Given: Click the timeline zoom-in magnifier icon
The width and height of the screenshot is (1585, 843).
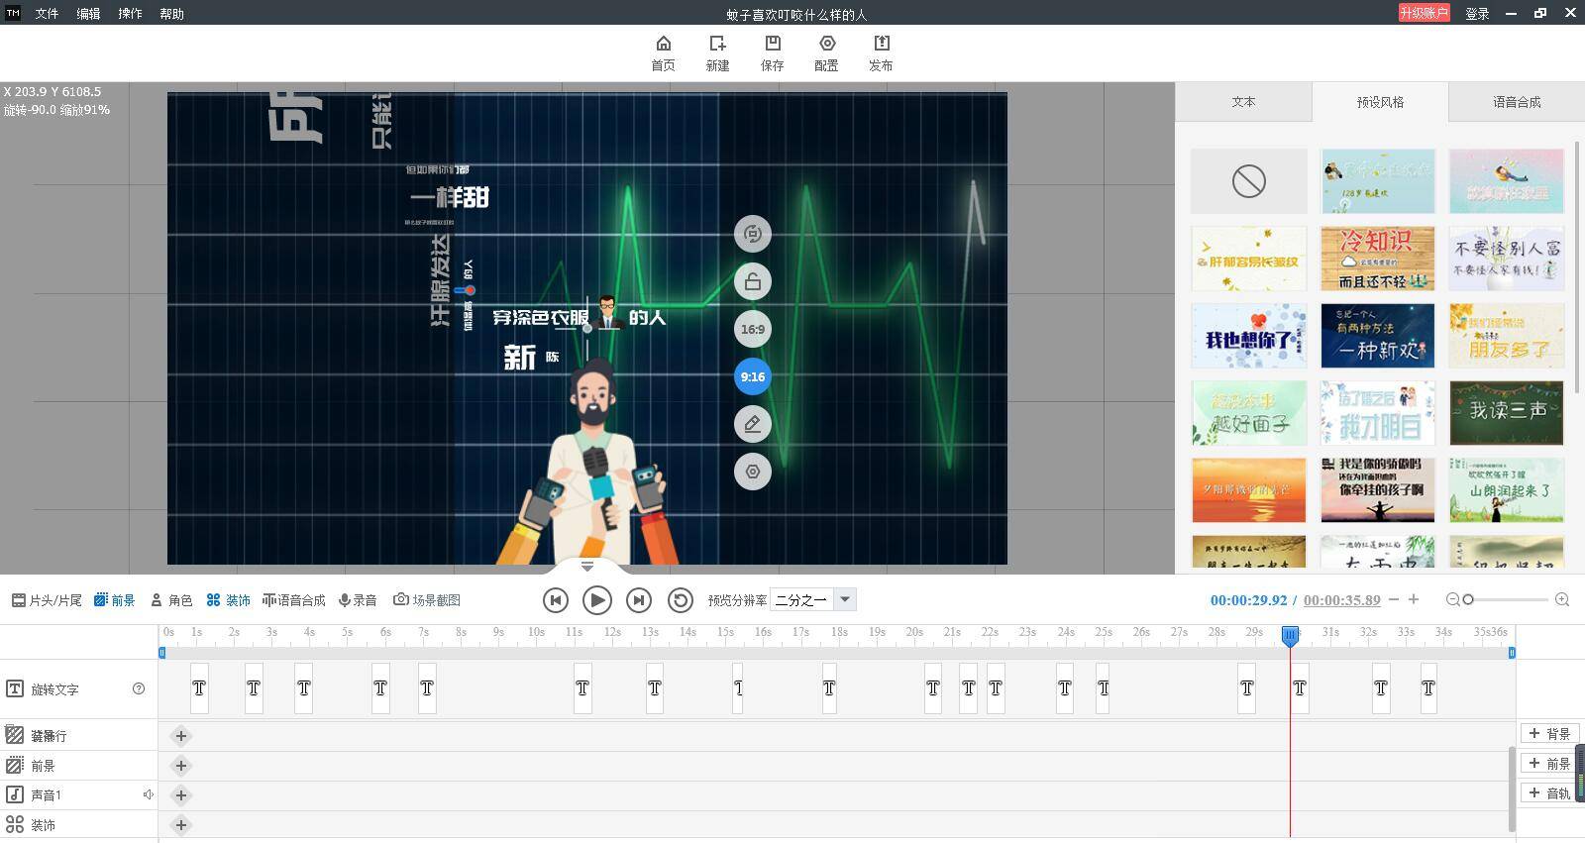Looking at the screenshot, I should (1562, 599).
